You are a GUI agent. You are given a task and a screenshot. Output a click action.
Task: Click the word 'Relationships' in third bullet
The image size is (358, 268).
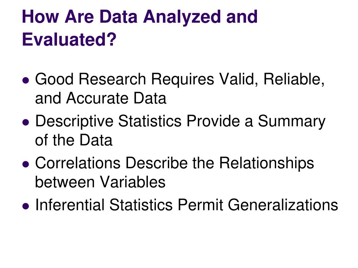coord(267,164)
